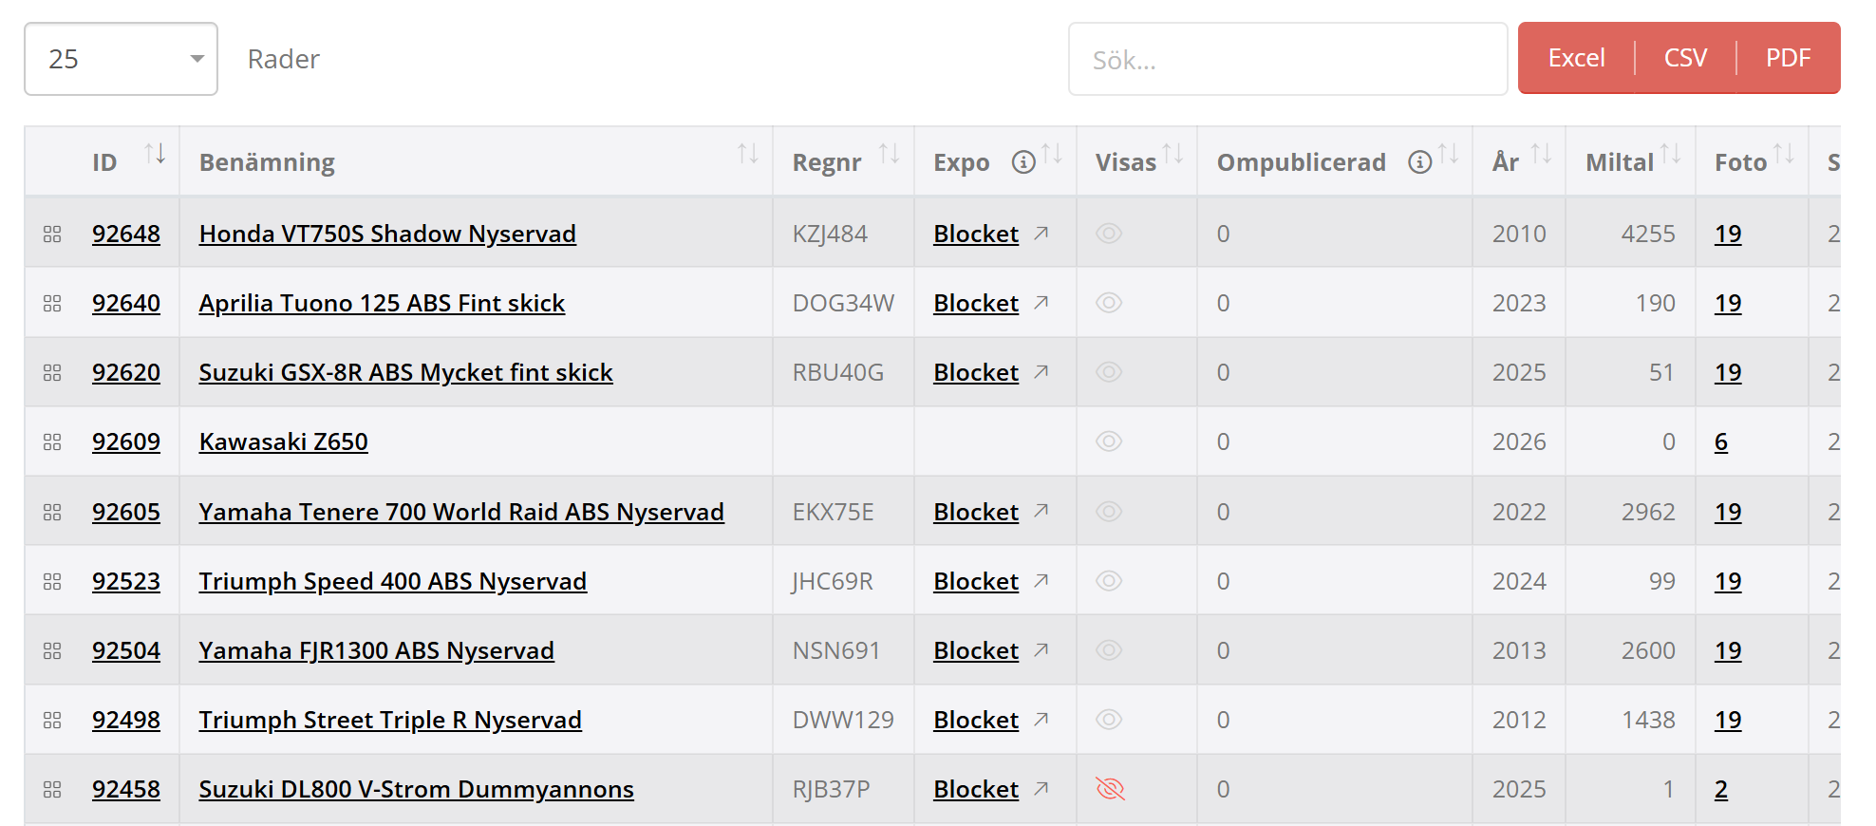Click the Sök search field
Image resolution: width=1876 pixels, height=826 pixels.
[x=1287, y=60]
